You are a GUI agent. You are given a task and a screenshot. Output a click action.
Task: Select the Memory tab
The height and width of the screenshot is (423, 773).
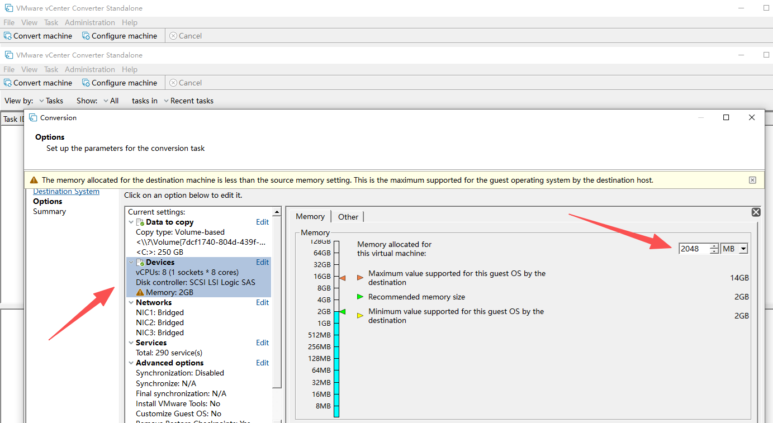[310, 217]
